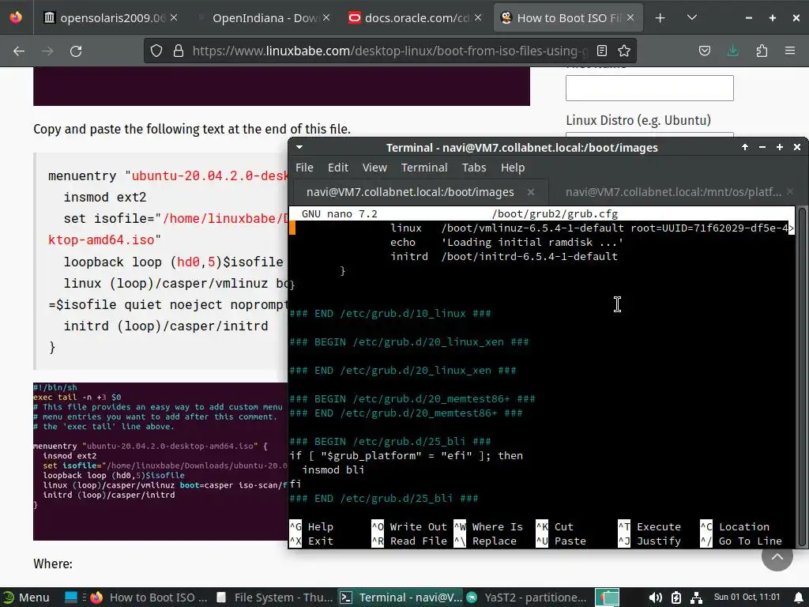809x607 pixels.
Task: Open tracking protection shield in address bar
Action: 156,51
